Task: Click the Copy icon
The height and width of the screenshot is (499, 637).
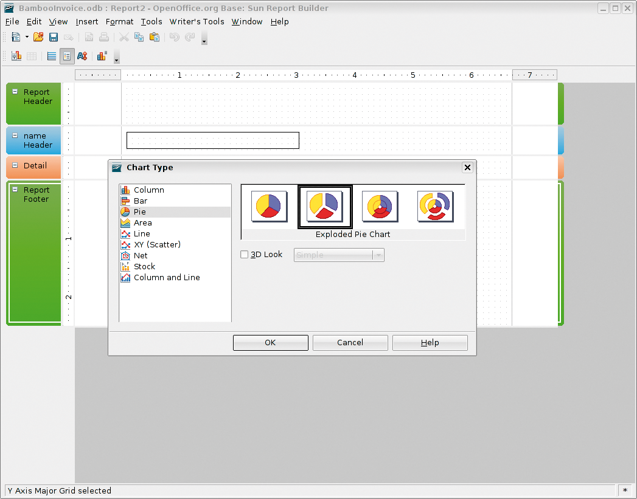Action: pyautogui.click(x=139, y=37)
